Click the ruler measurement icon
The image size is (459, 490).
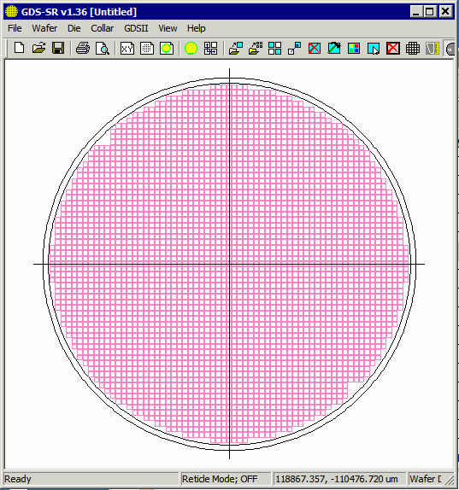pyautogui.click(x=433, y=48)
